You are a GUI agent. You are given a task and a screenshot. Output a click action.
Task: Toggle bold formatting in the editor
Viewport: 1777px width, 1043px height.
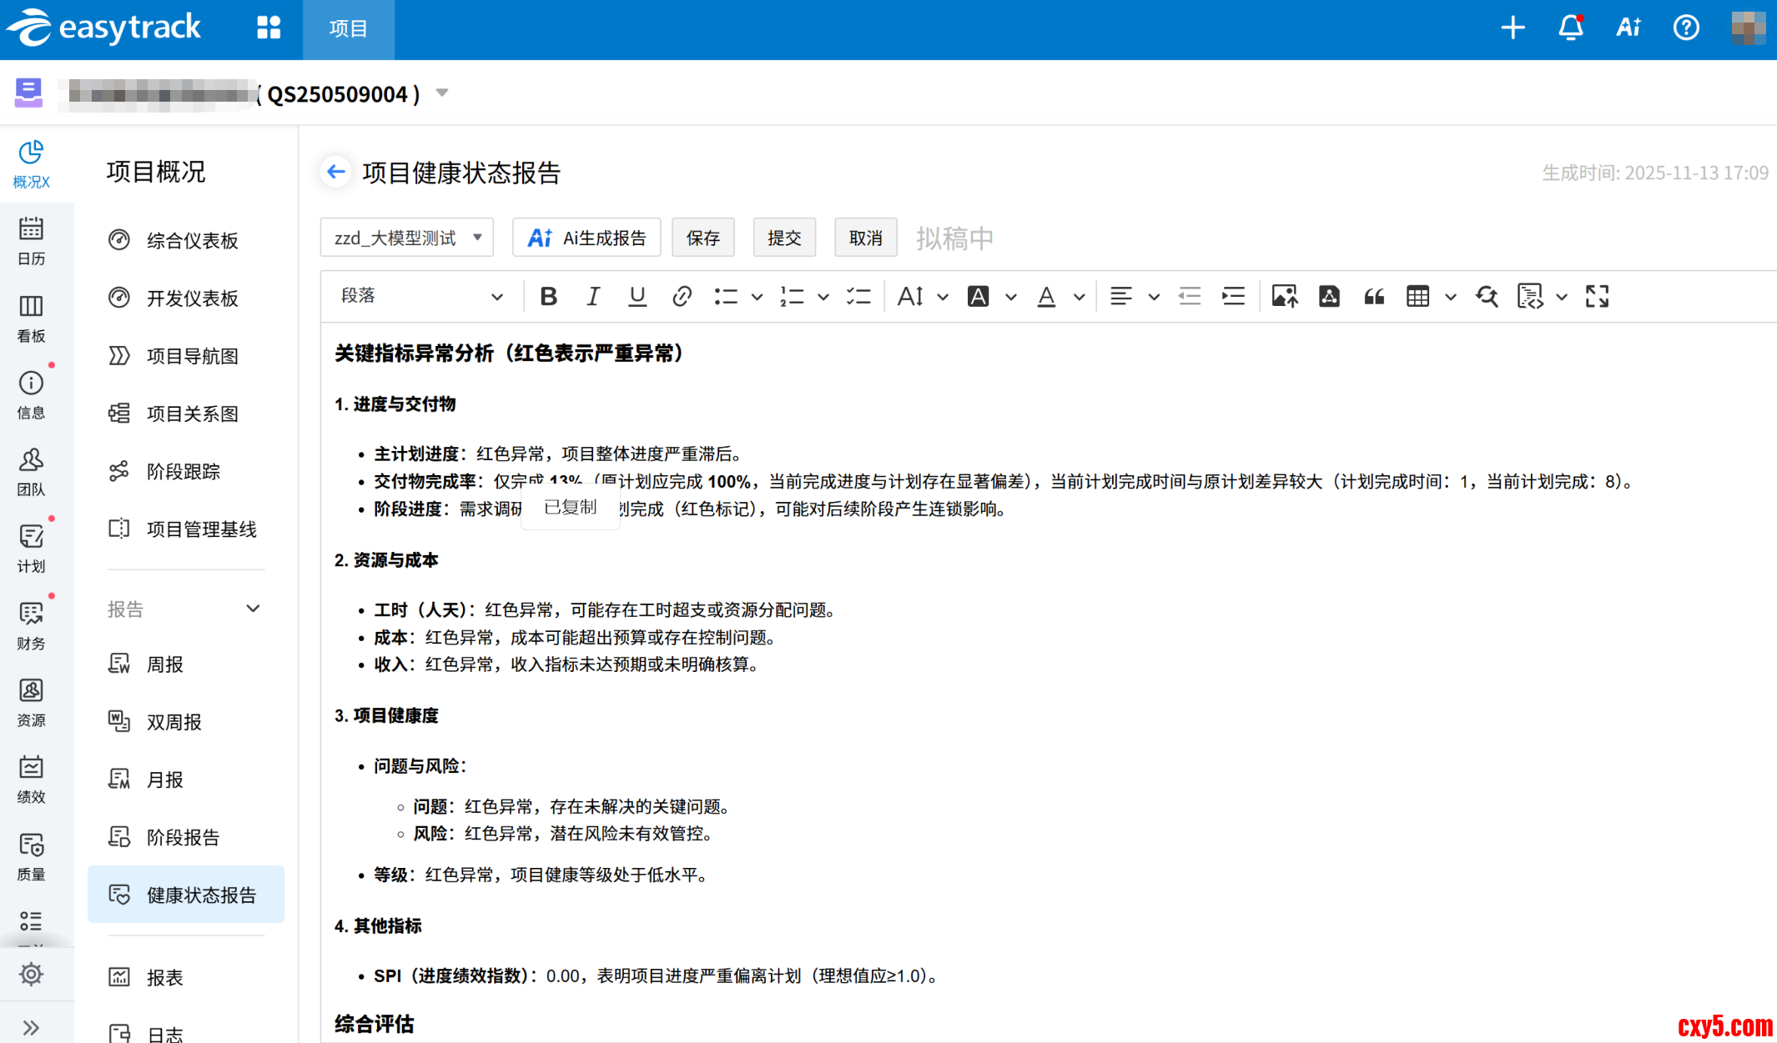548,296
